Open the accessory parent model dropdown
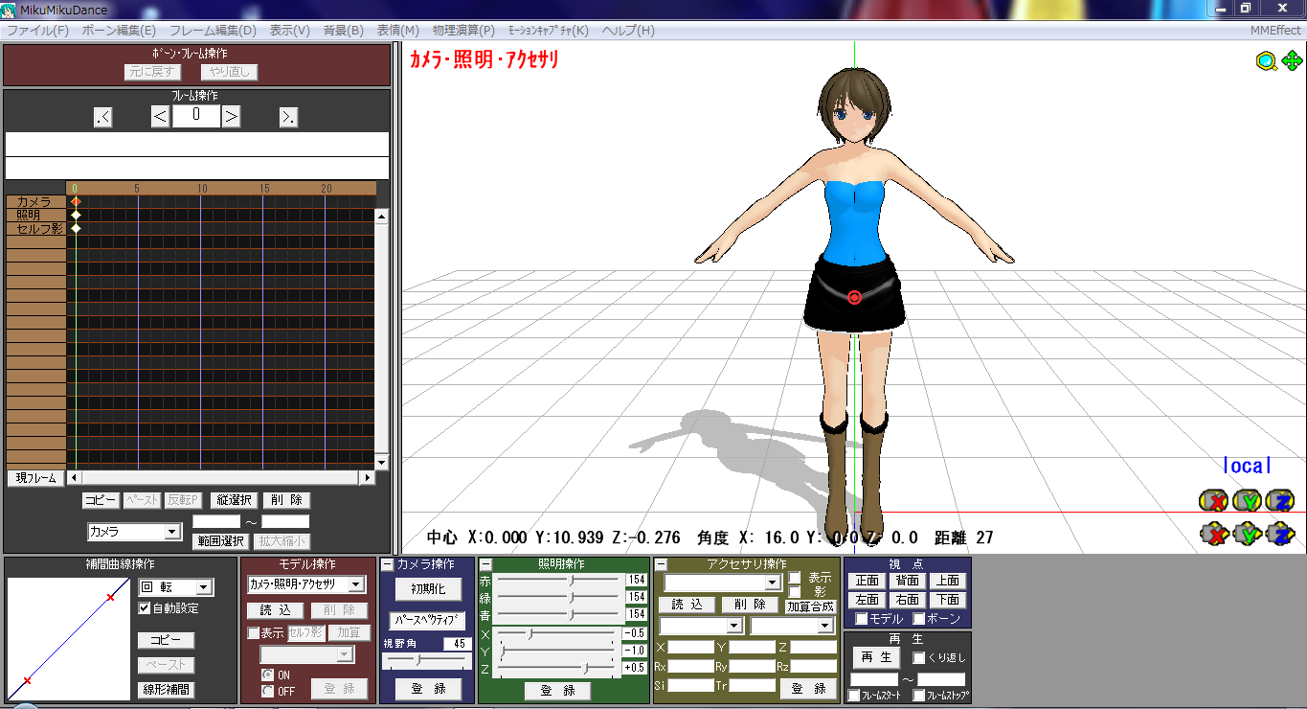The width and height of the screenshot is (1307, 709). [701, 626]
